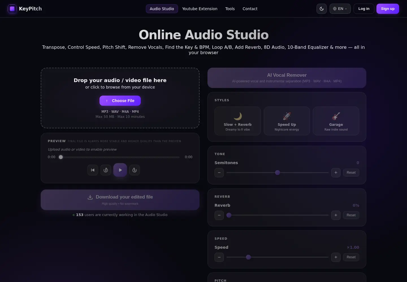Open the Tools menu item
The width and height of the screenshot is (407, 282).
point(230,9)
